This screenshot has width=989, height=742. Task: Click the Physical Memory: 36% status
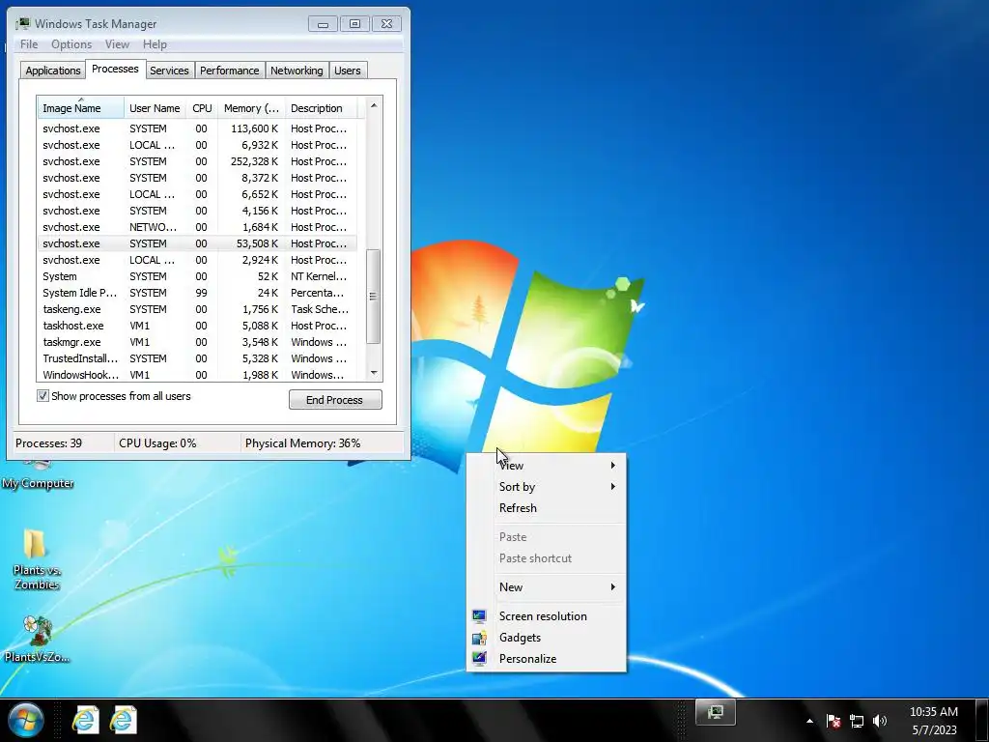(x=302, y=442)
